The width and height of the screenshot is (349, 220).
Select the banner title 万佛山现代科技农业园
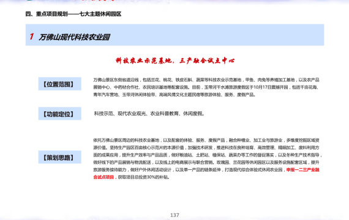[x=74, y=37]
